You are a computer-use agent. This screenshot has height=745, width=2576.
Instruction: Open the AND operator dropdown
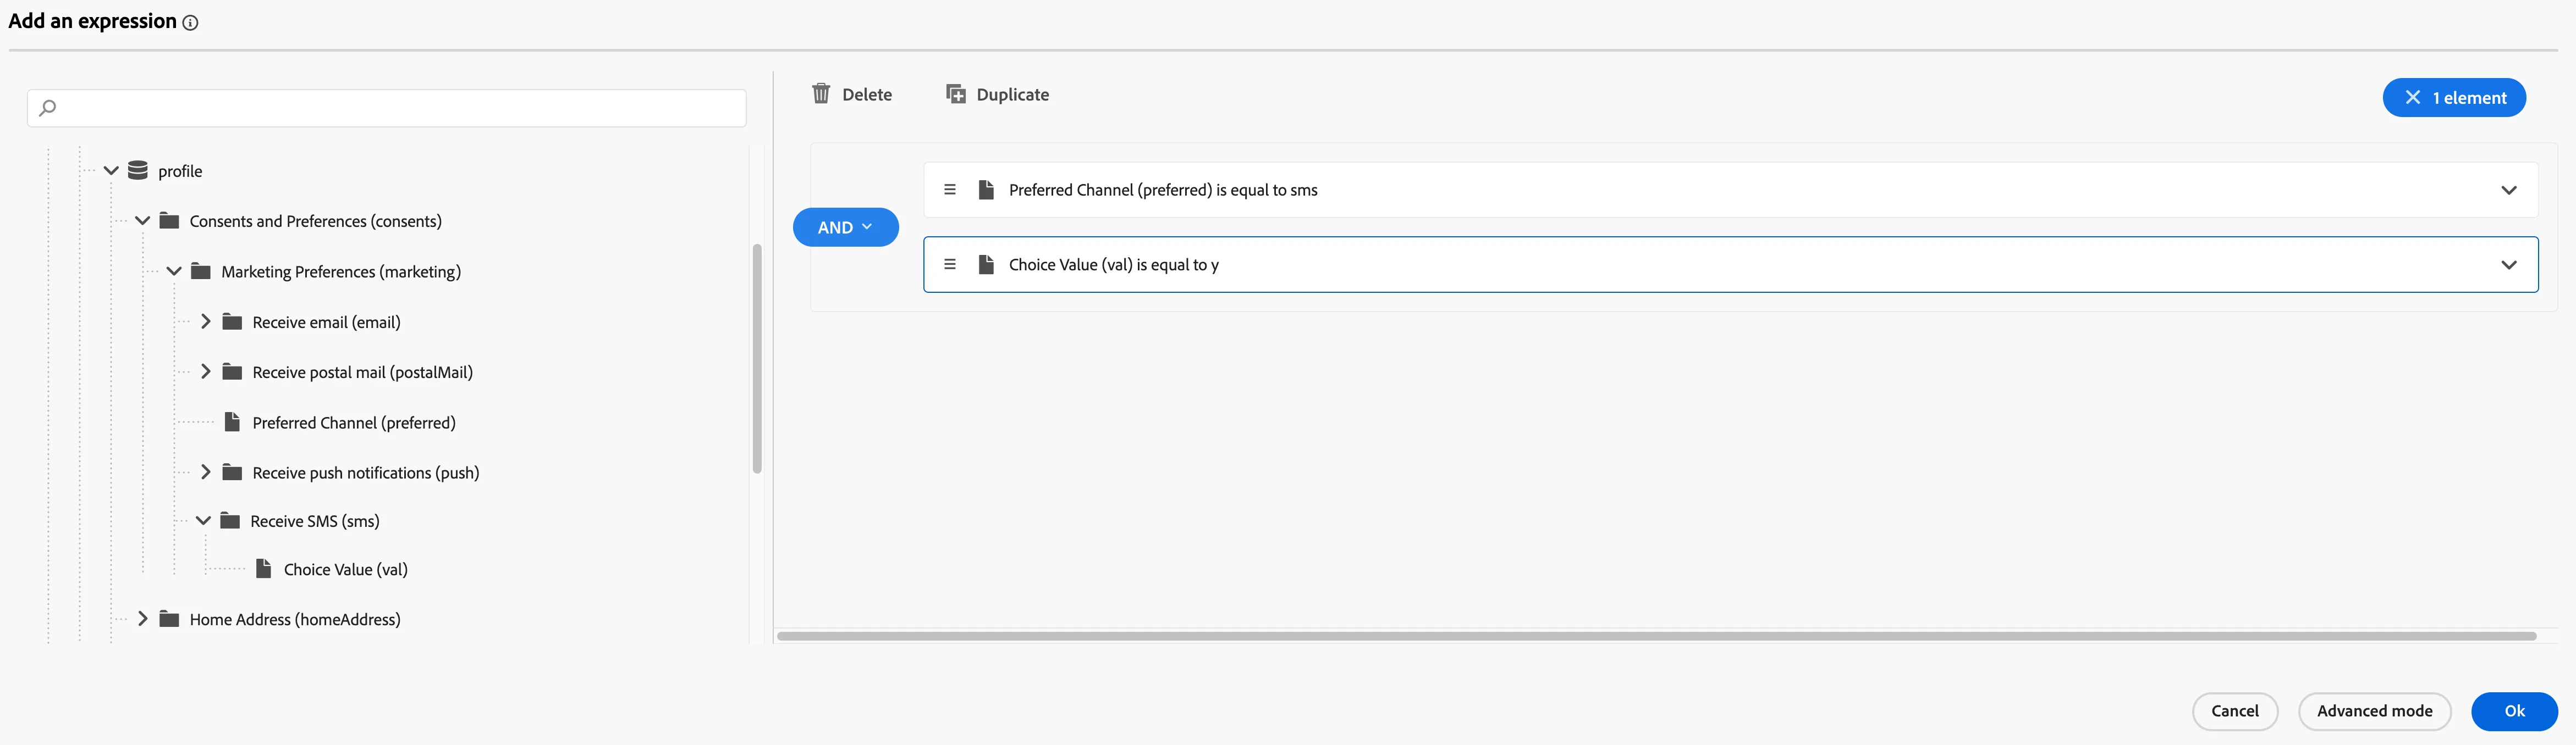click(846, 227)
